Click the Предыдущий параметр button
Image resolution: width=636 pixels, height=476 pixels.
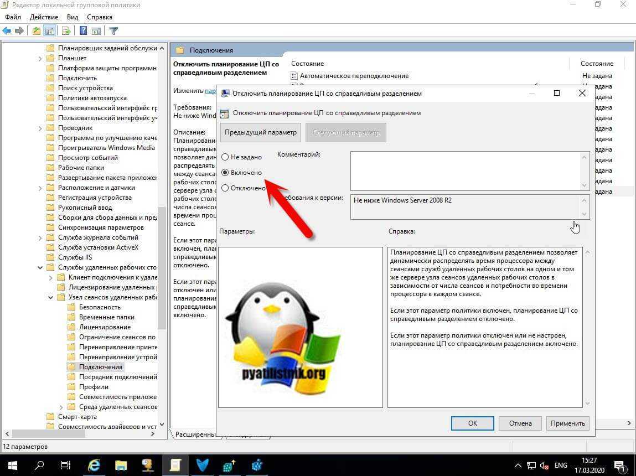(x=260, y=133)
